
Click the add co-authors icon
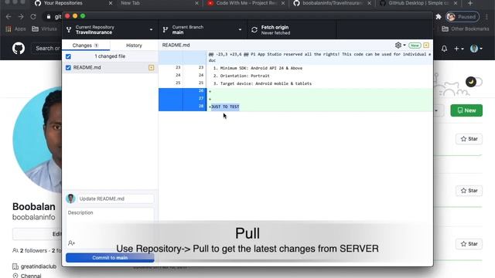(71, 243)
